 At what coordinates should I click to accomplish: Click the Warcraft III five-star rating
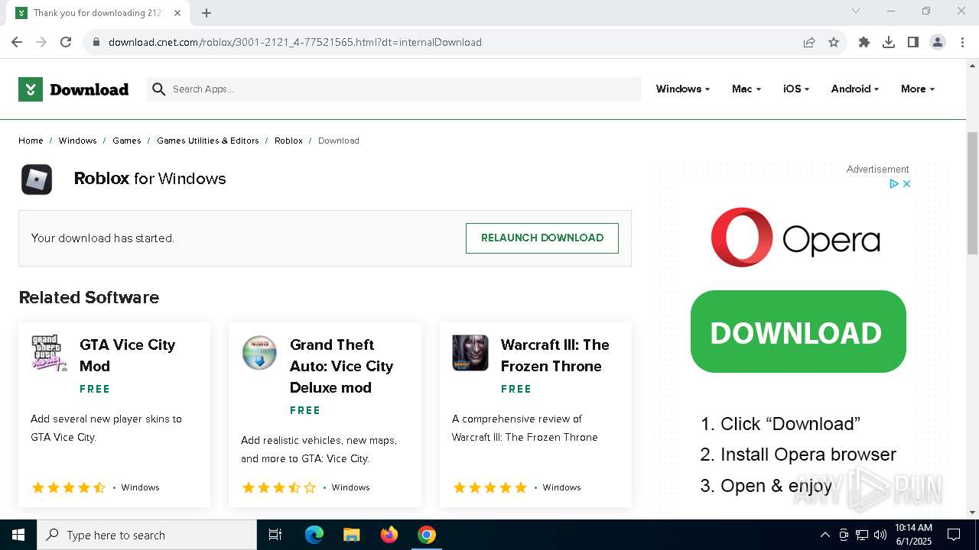490,487
